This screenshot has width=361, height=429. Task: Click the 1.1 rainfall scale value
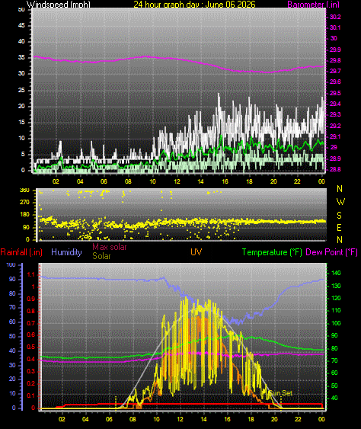(x=31, y=274)
